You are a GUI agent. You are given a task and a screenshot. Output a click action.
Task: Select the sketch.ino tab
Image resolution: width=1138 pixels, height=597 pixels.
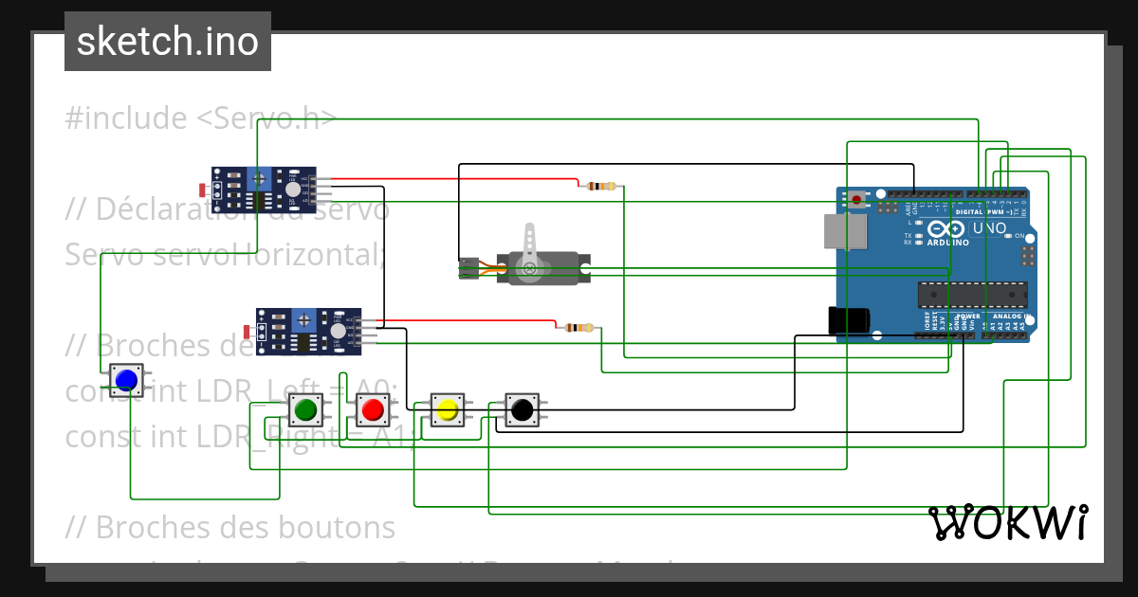point(167,41)
